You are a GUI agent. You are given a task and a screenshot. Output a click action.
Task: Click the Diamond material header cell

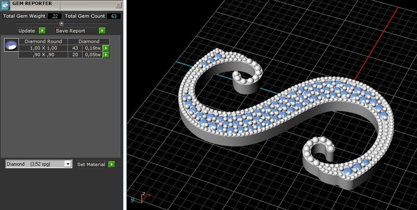[89, 41]
